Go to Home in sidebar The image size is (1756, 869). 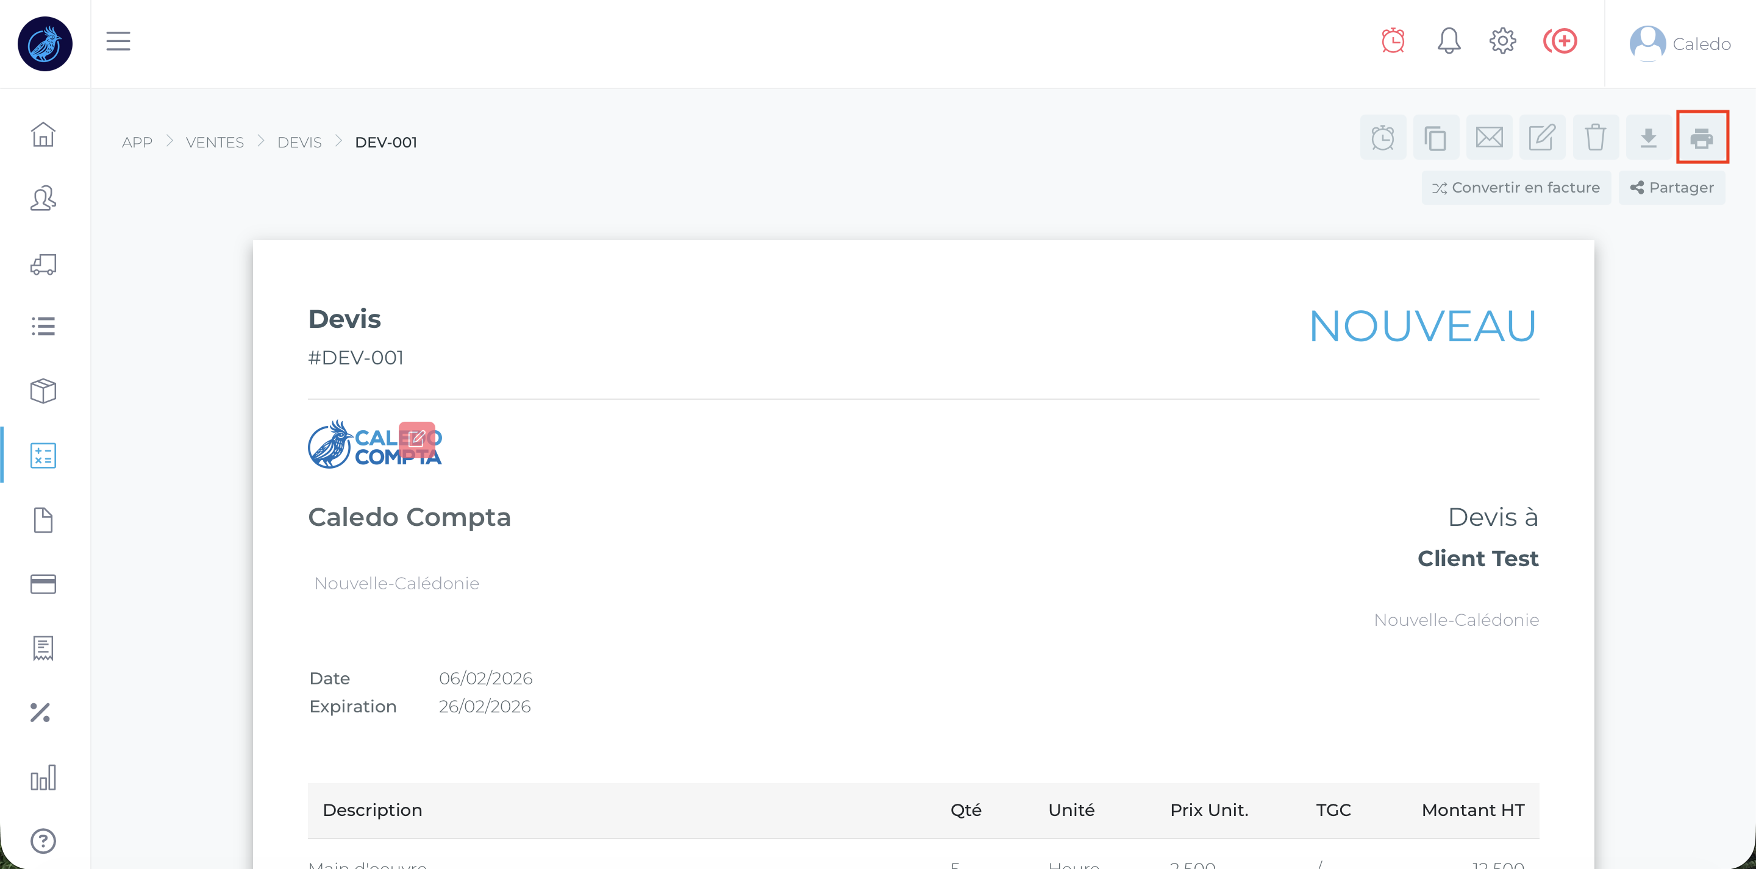43,134
